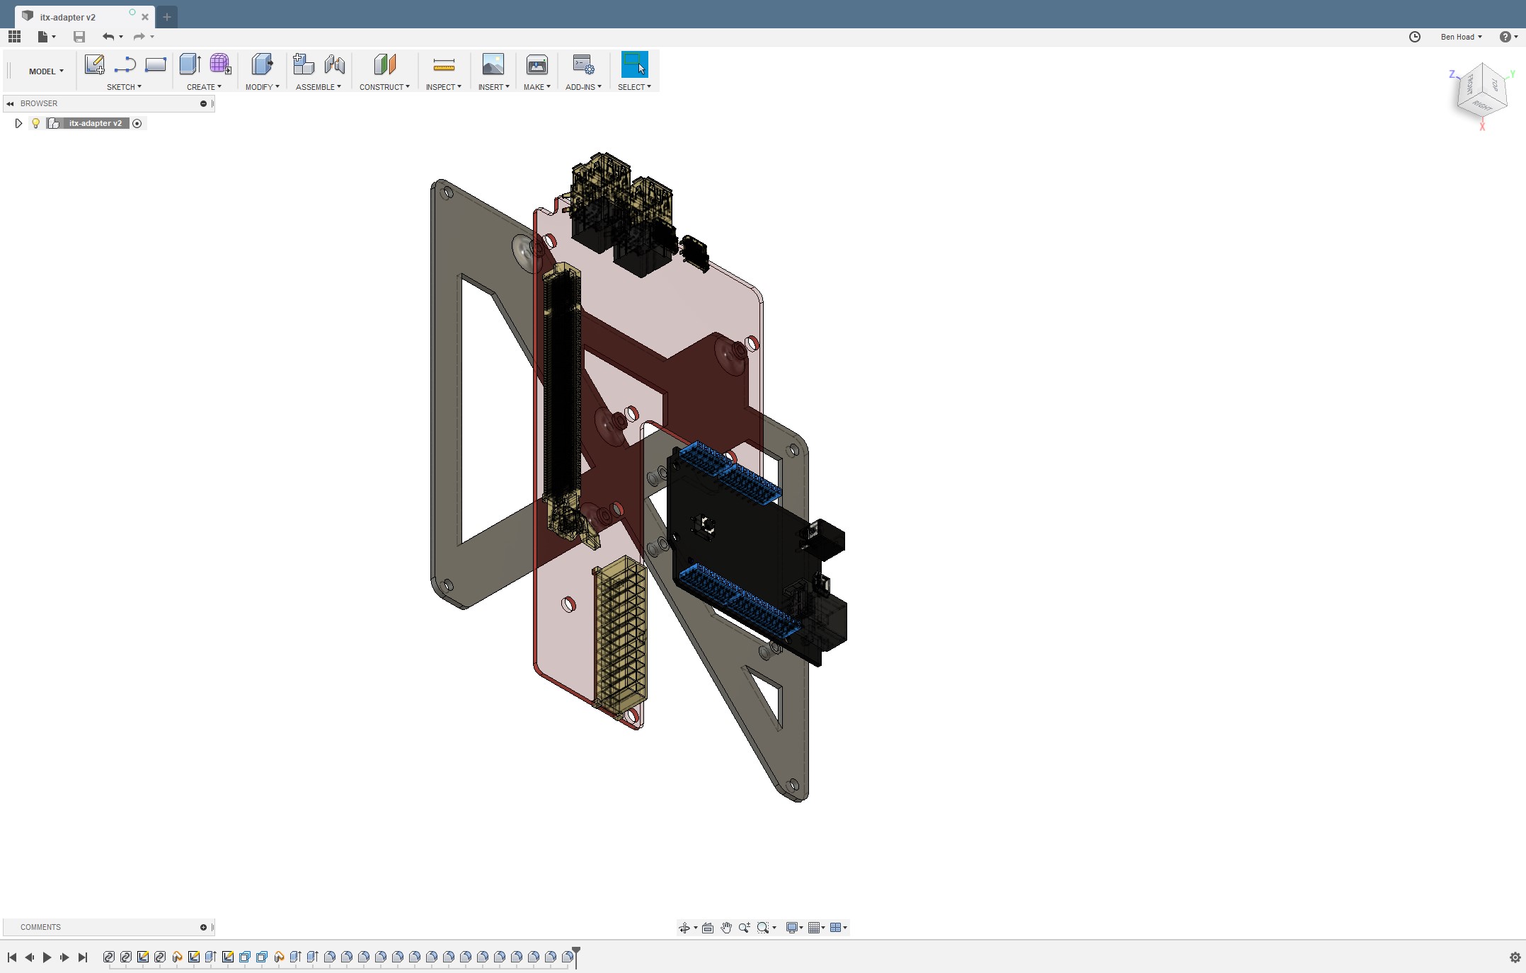Click the timeline history marker
Viewport: 1526px width, 973px height.
[576, 957]
